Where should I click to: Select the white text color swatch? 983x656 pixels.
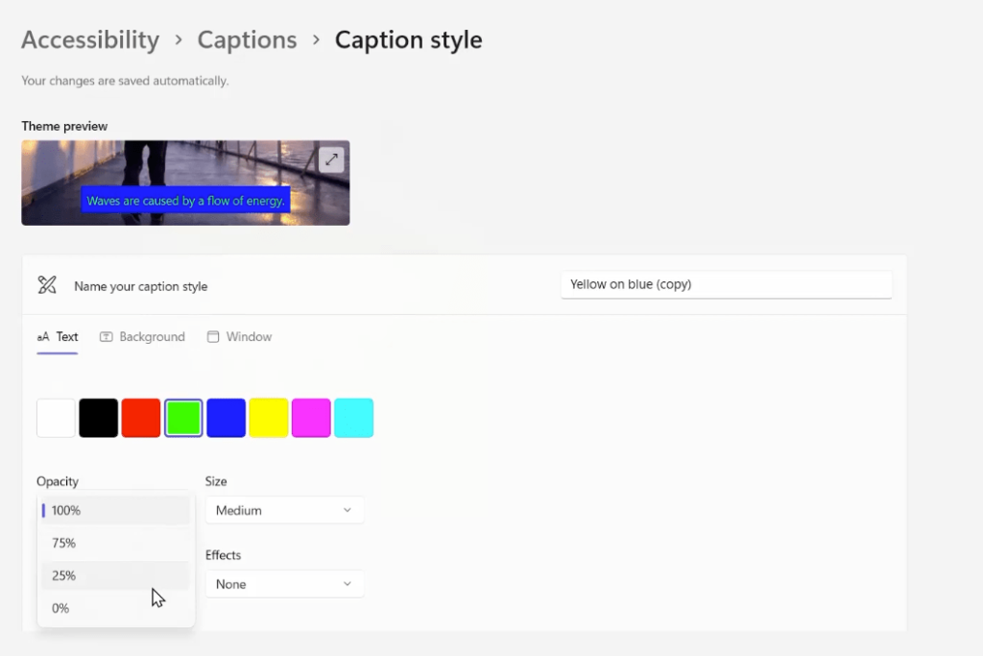pyautogui.click(x=55, y=417)
